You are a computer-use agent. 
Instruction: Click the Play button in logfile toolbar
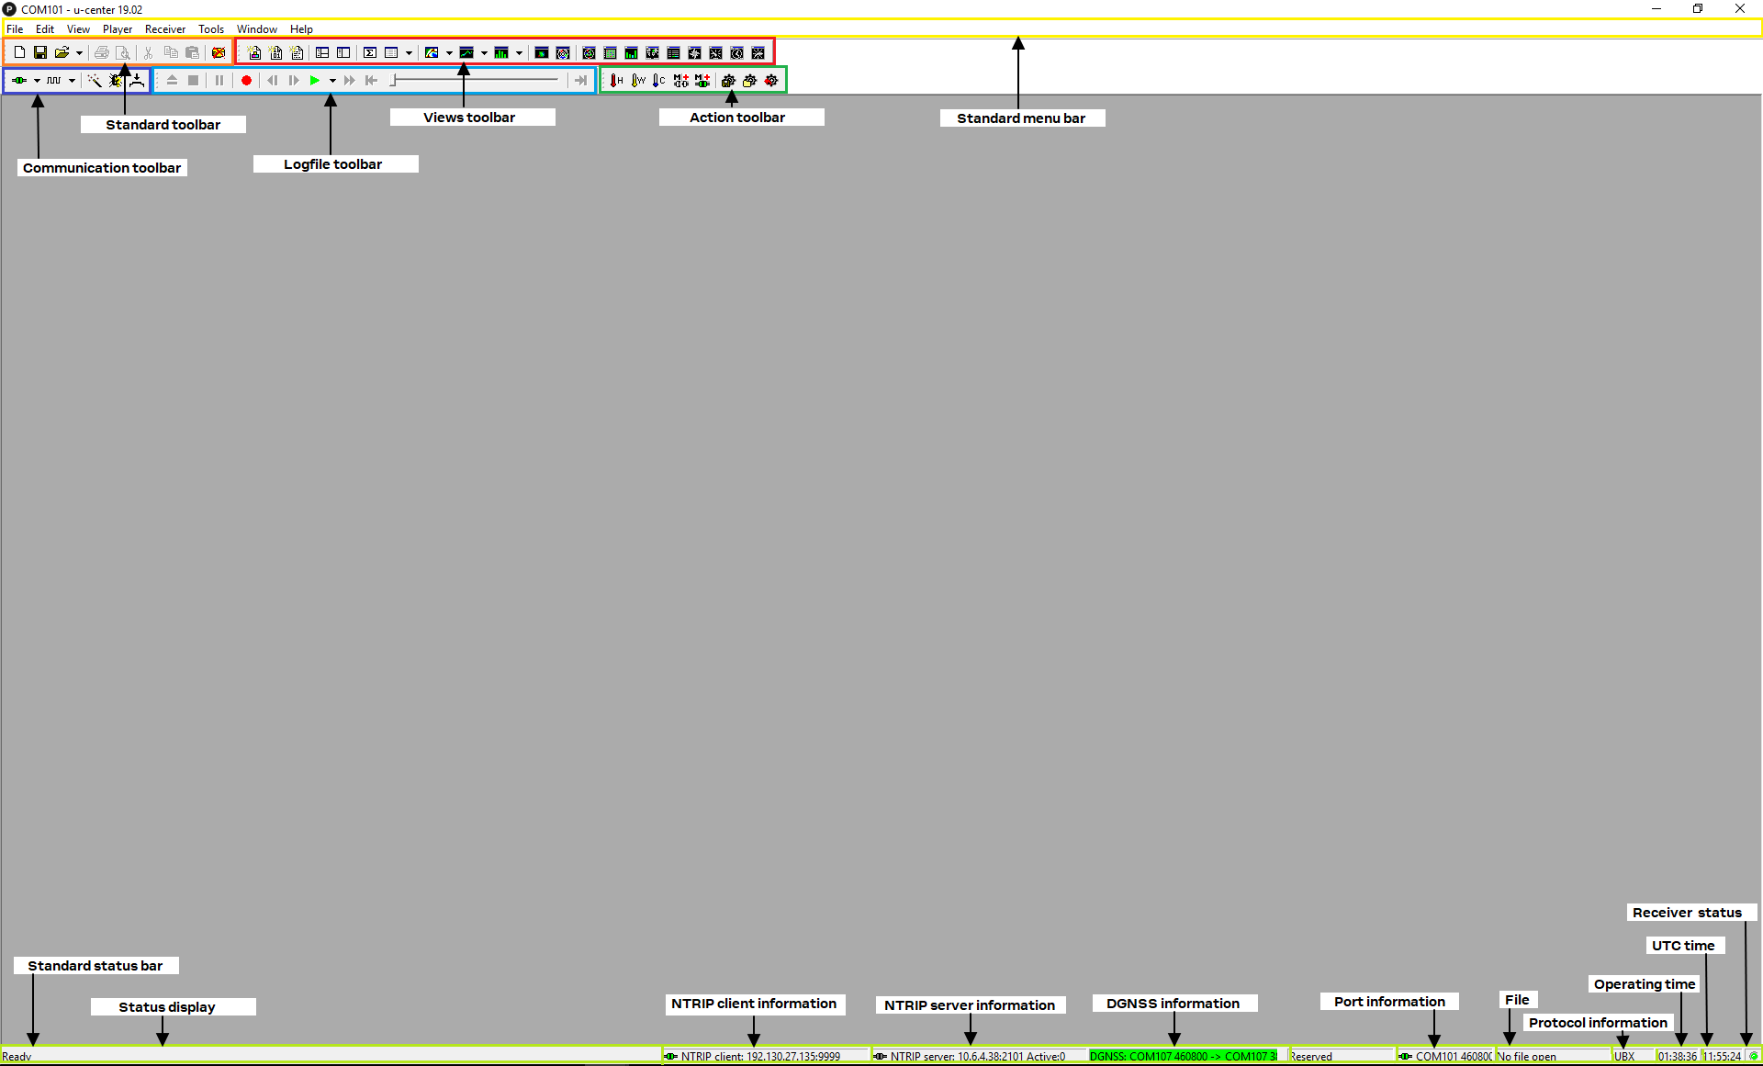pos(313,81)
